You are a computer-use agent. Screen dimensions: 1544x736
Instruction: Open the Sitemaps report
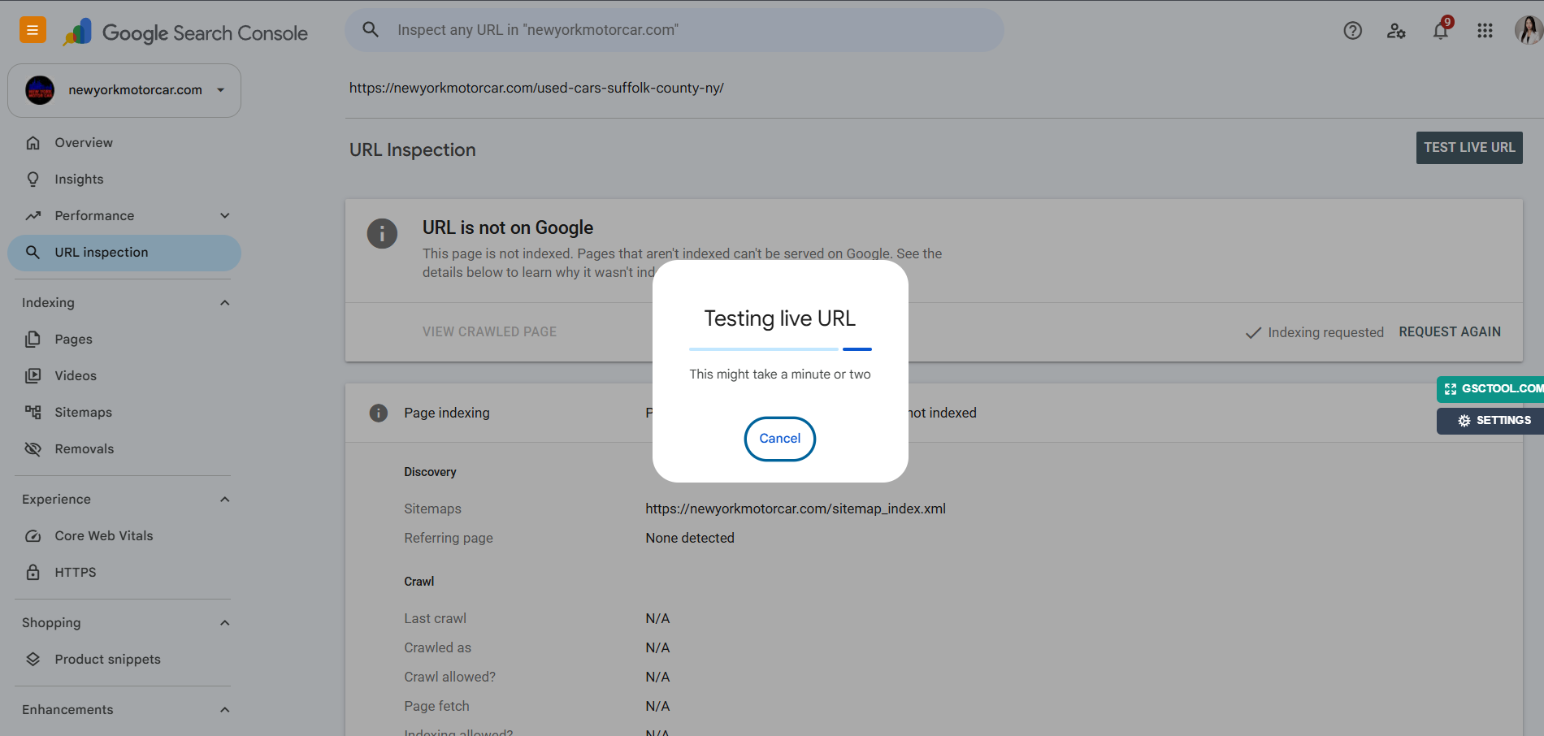tap(124, 413)
